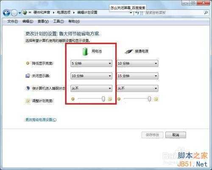Viewport: 212px width, 170px height.
Task: Open 更改高级电源设置 link
Action: coord(41,120)
